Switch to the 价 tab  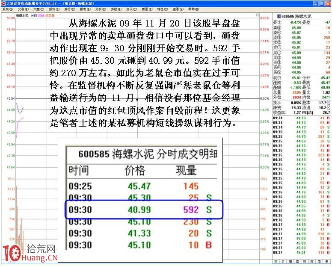tap(283, 261)
